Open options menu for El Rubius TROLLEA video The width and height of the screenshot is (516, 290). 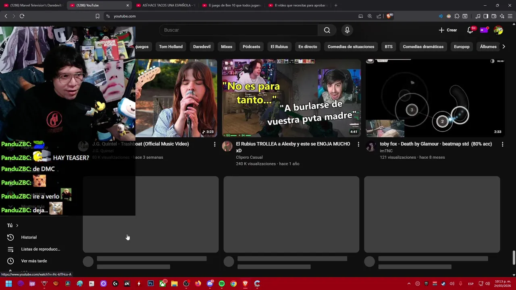click(x=358, y=144)
